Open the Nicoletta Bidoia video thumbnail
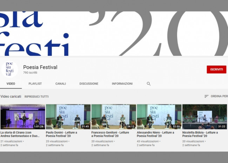This screenshot has height=163, width=228. pyautogui.click(x=204, y=117)
